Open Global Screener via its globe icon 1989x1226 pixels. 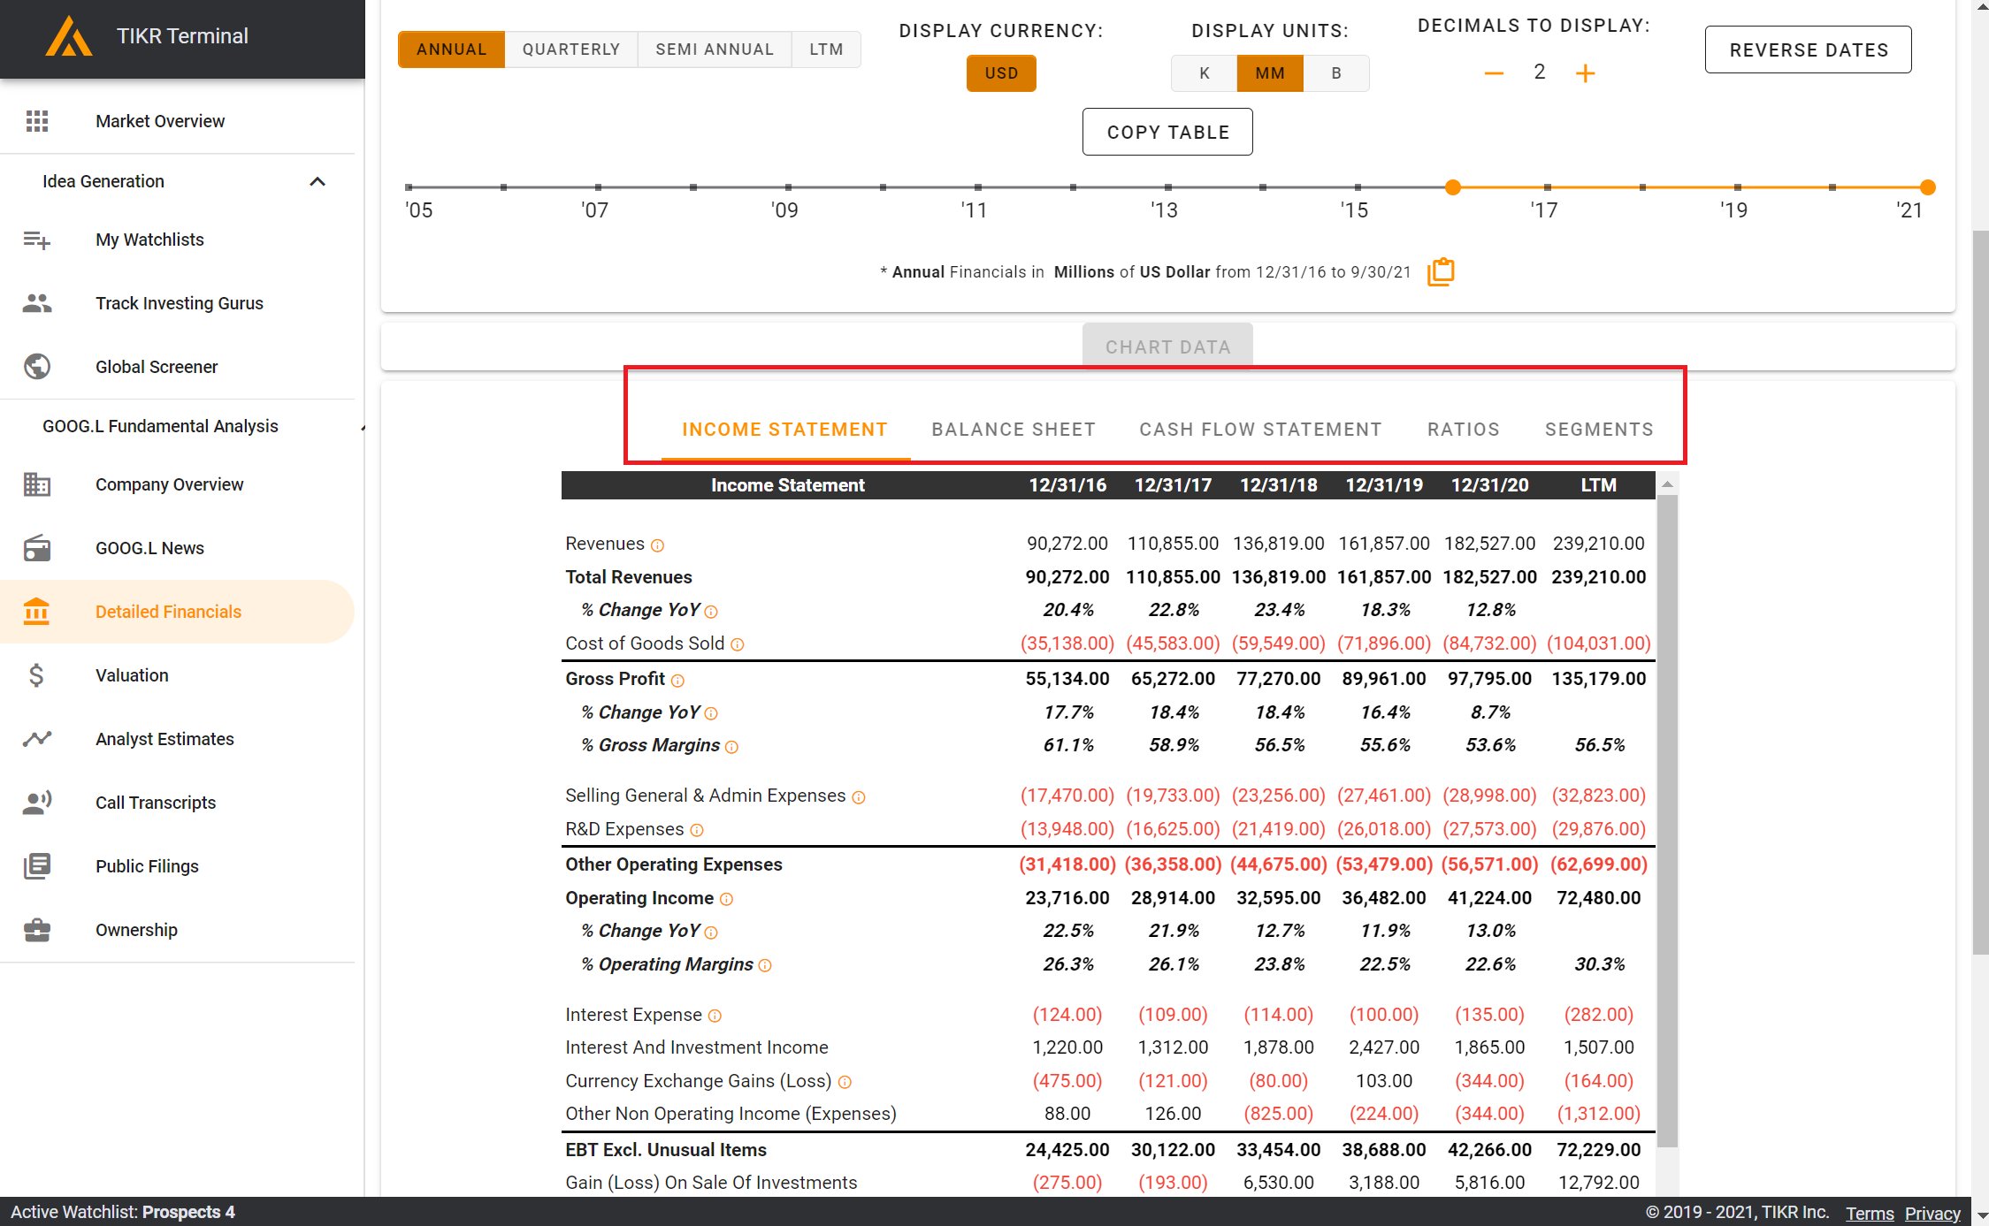[x=37, y=367]
